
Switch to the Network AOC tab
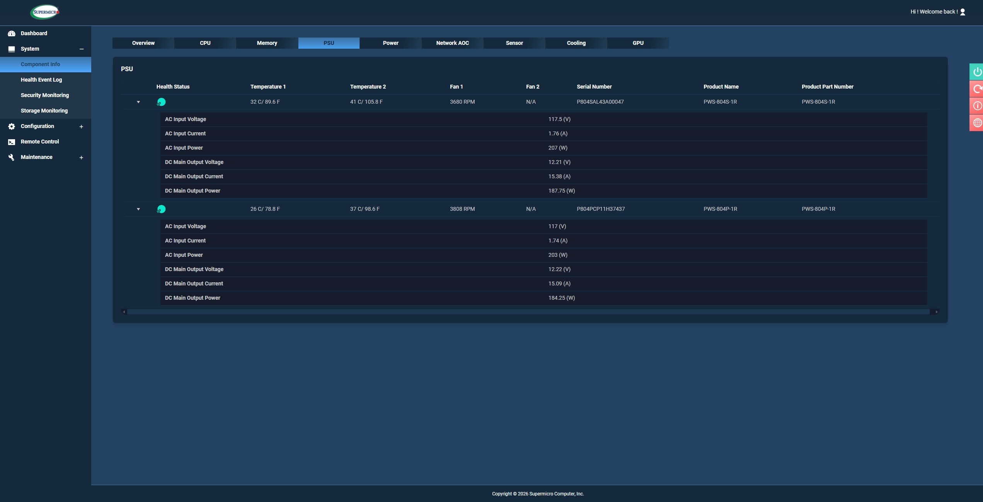(452, 43)
